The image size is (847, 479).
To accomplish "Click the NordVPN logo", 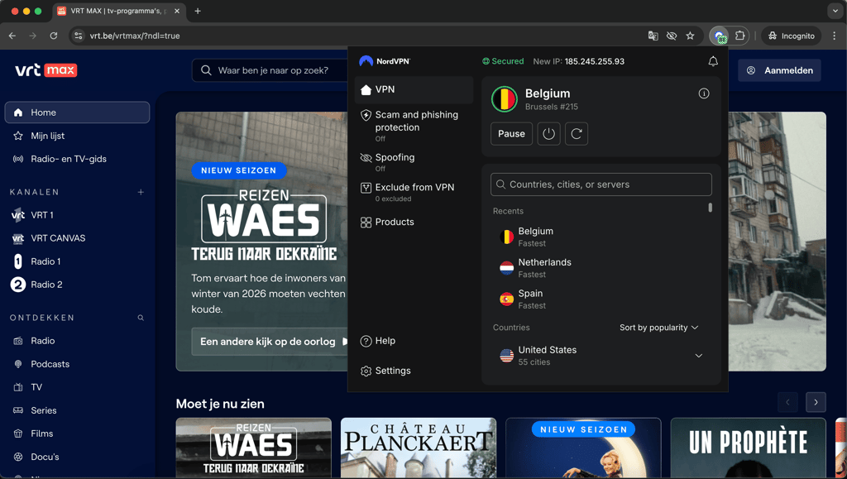I will [x=385, y=61].
